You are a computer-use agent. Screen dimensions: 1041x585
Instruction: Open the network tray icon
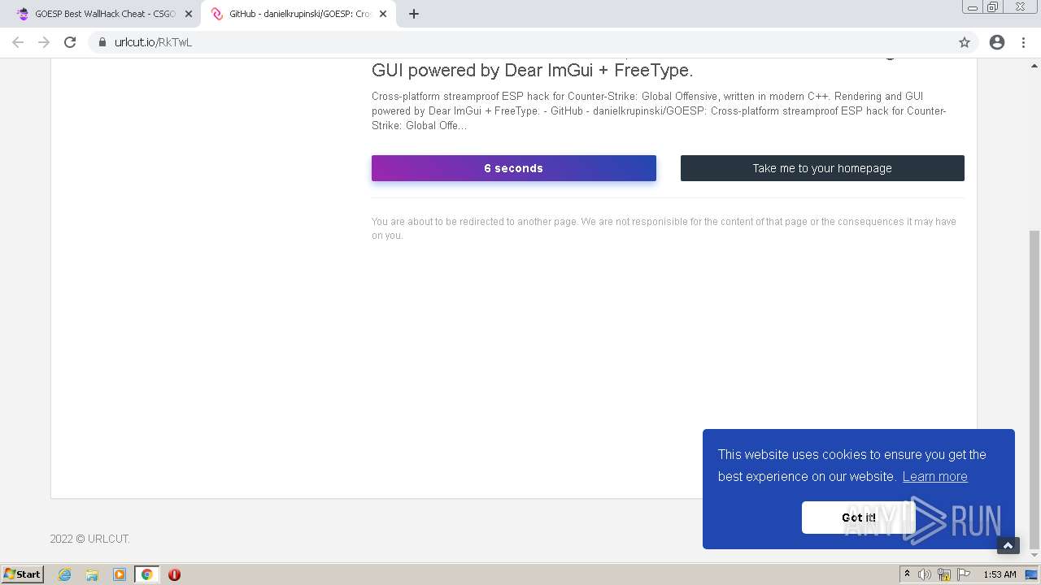pyautogui.click(x=944, y=574)
